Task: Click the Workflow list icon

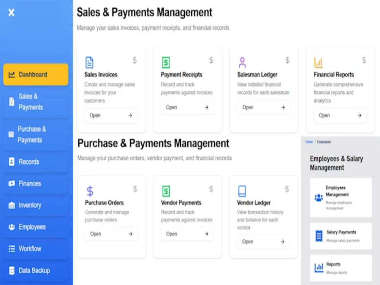Action: tap(12, 249)
